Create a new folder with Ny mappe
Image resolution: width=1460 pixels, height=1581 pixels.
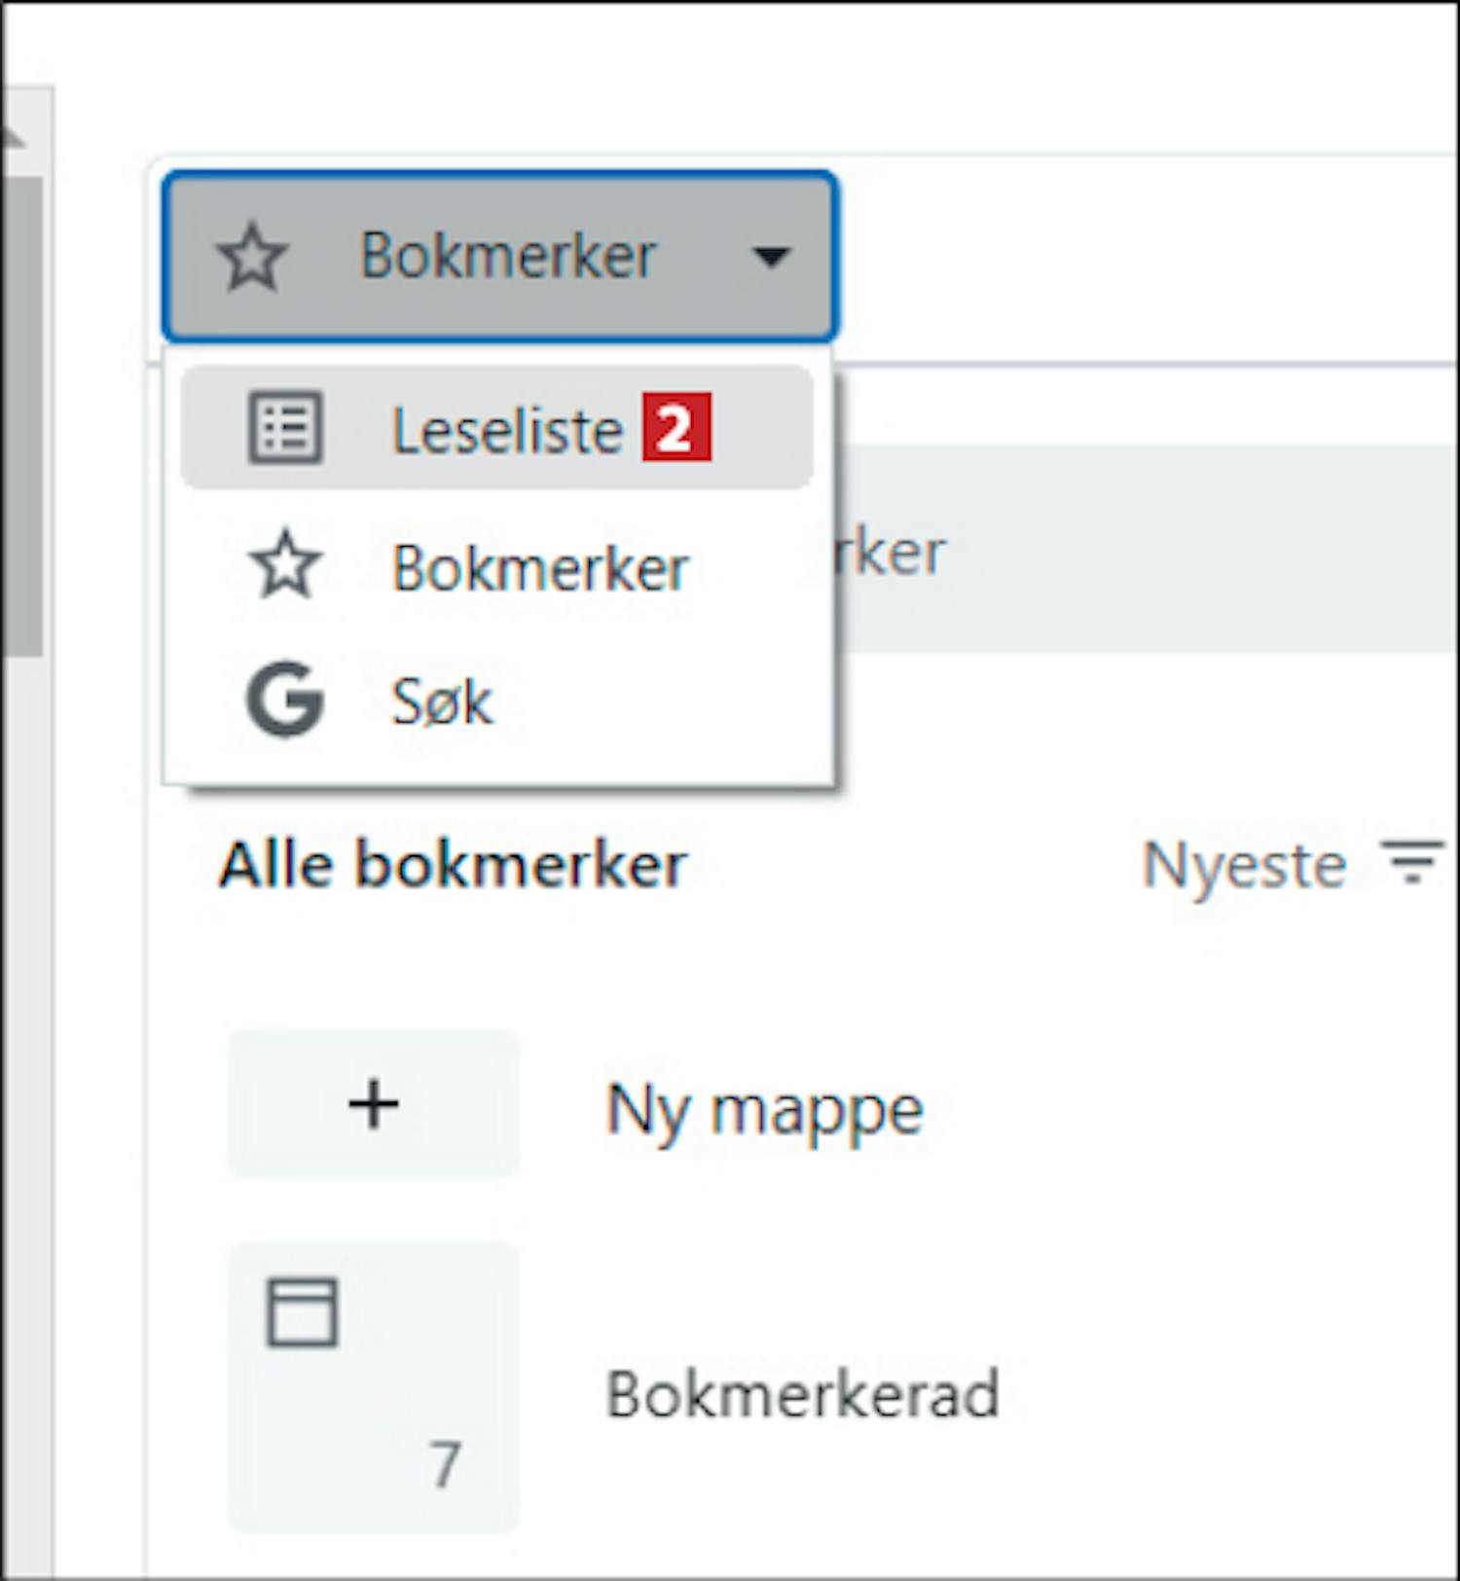(x=763, y=1108)
